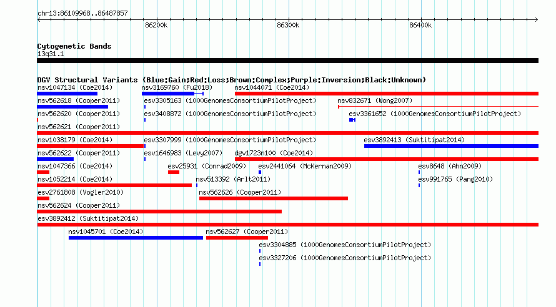
Task: Click the red bar under nsv1052214
Action: 114,185
